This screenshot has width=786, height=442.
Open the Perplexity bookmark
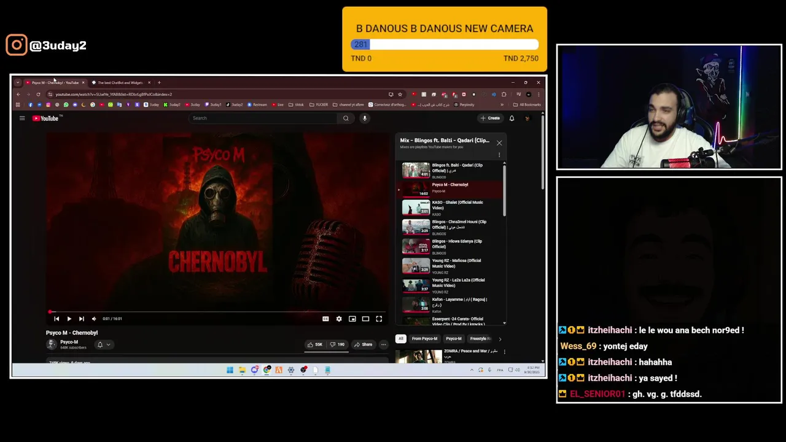(464, 105)
